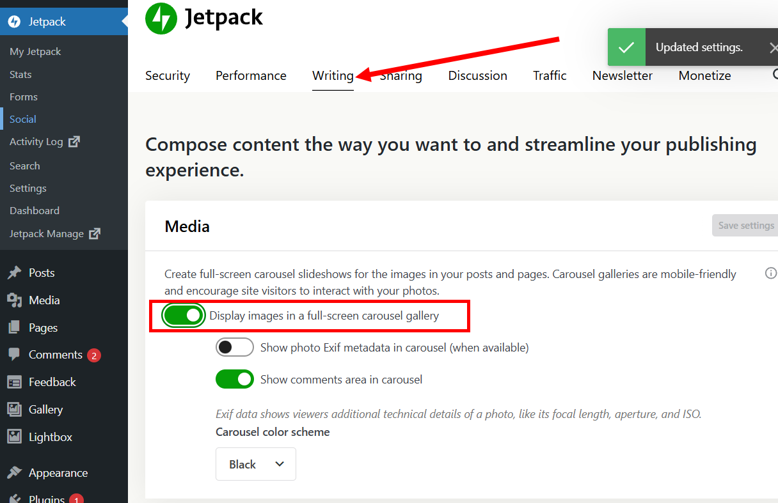
Task: Switch to the Security tab
Action: 168,75
